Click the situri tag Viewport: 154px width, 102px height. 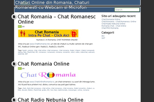[73, 52]
